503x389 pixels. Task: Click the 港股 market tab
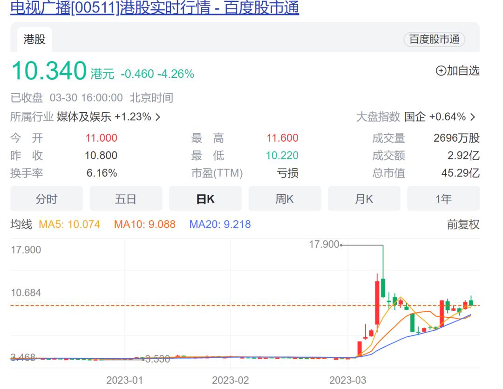[x=33, y=40]
